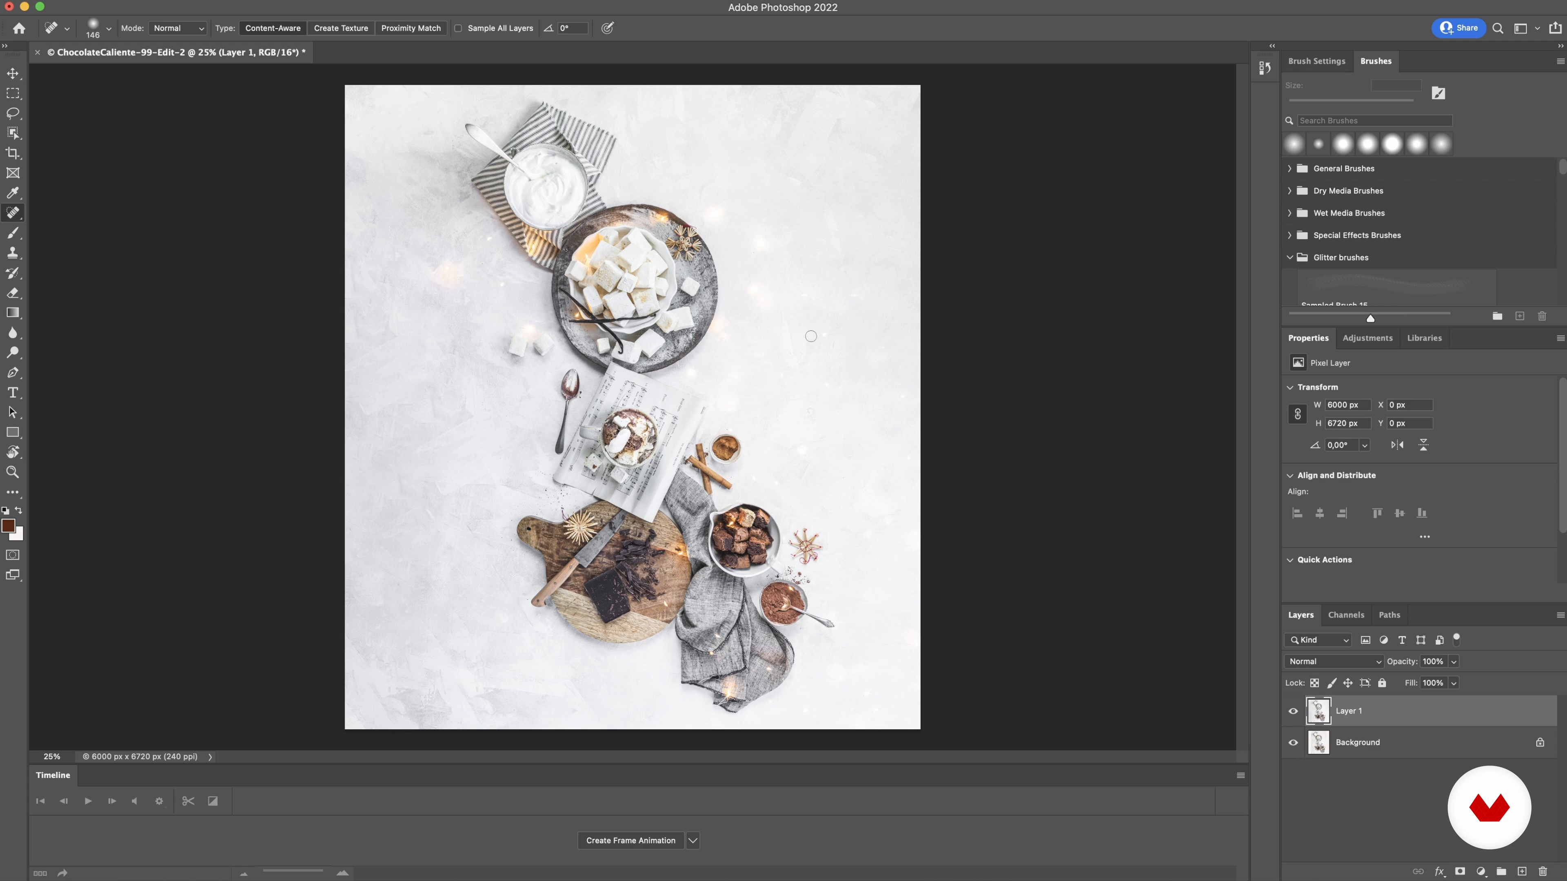
Task: Select the Eraser tool
Action: pos(13,293)
